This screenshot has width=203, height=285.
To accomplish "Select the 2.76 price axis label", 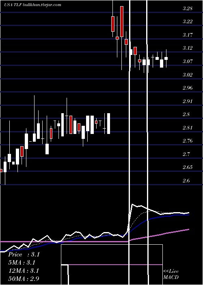I will (188, 141).
